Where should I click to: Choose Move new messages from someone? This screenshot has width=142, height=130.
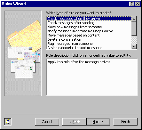[89, 27]
